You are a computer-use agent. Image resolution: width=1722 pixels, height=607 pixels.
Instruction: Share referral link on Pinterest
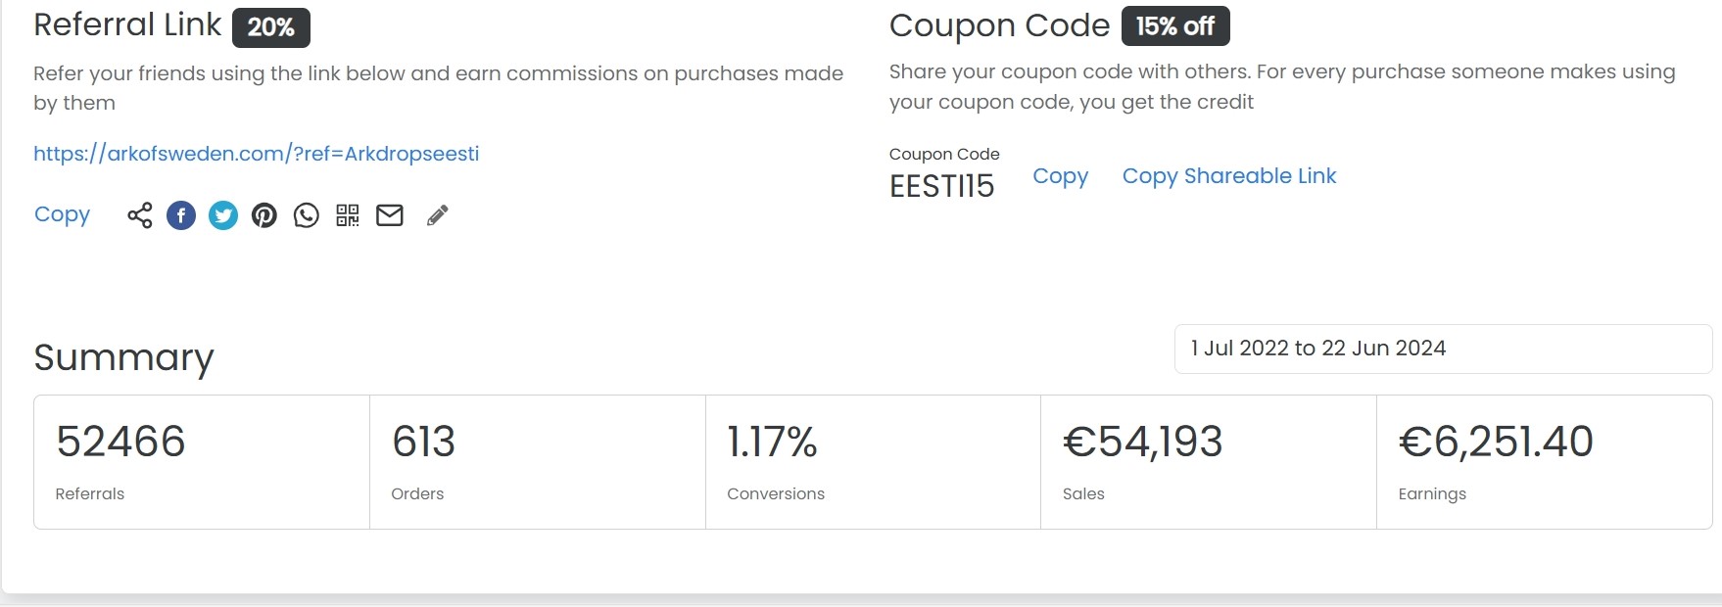[264, 215]
